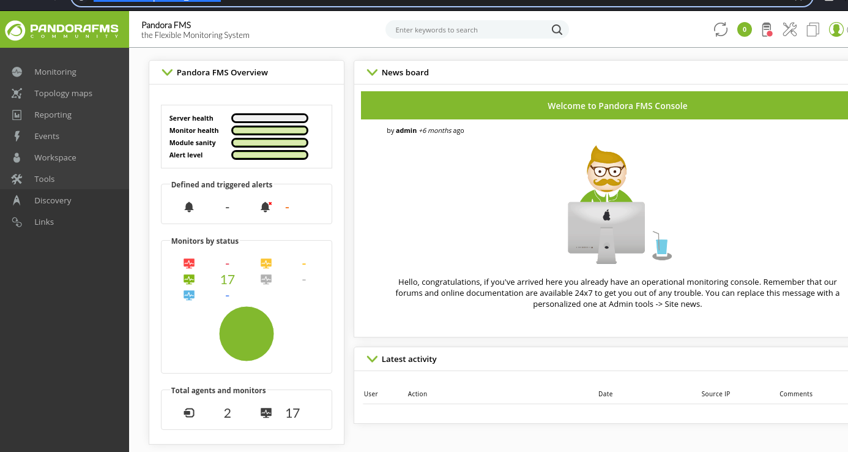
Task: Click the total agents icon
Action: click(x=189, y=413)
